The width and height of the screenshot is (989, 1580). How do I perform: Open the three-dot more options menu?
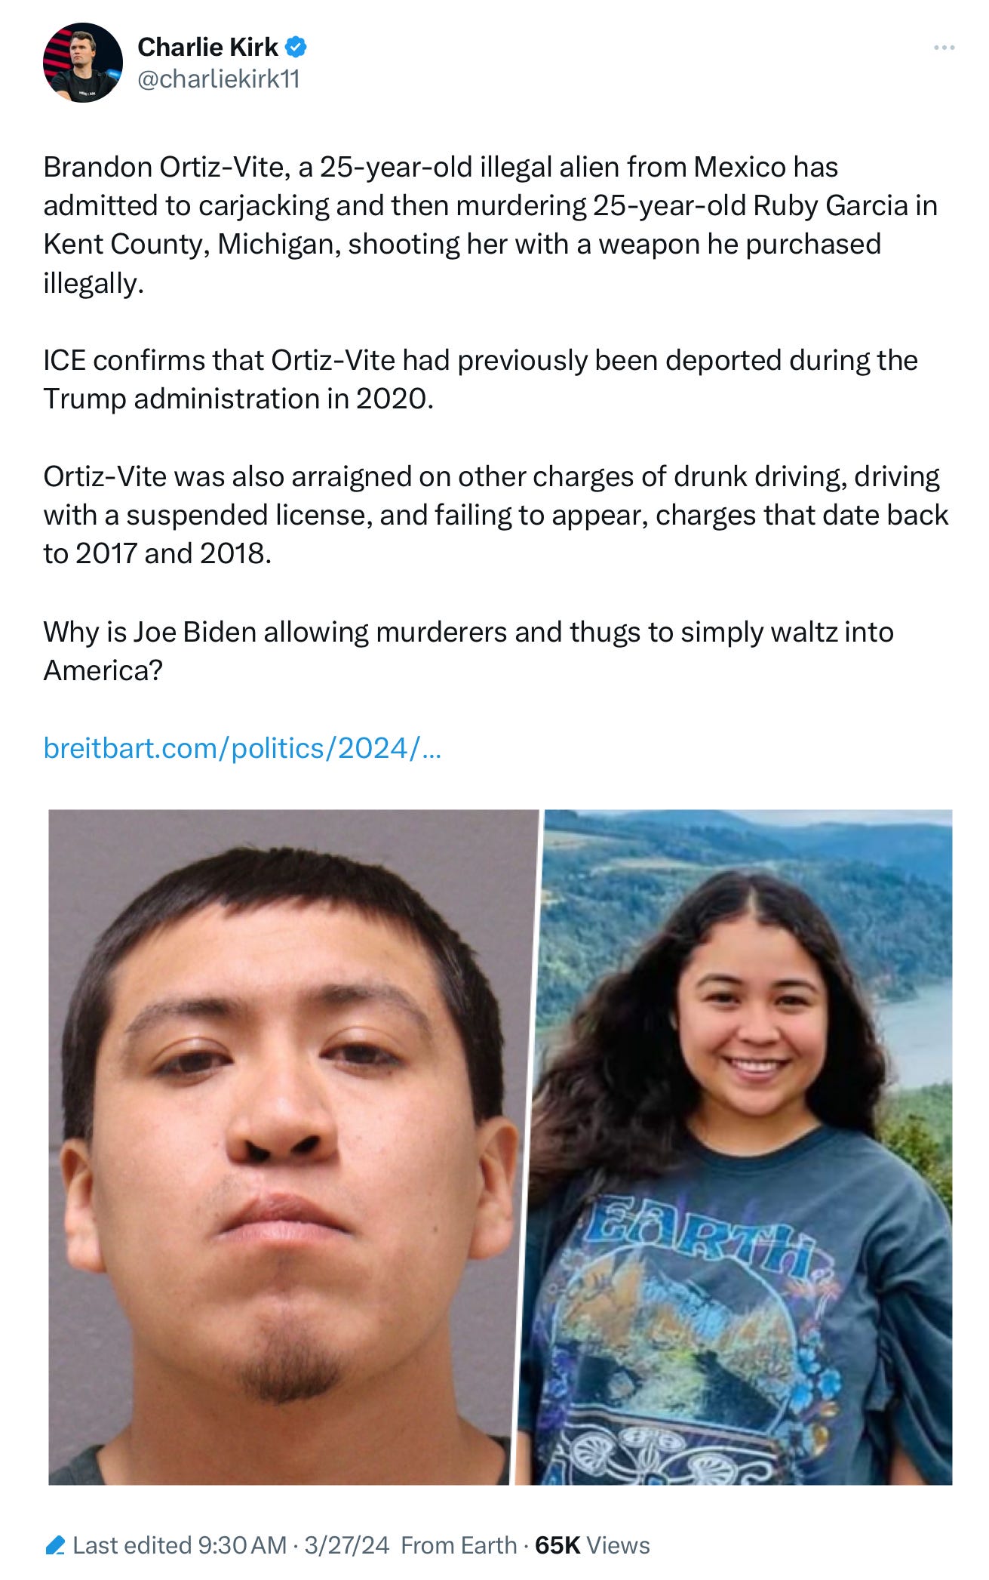coord(944,48)
